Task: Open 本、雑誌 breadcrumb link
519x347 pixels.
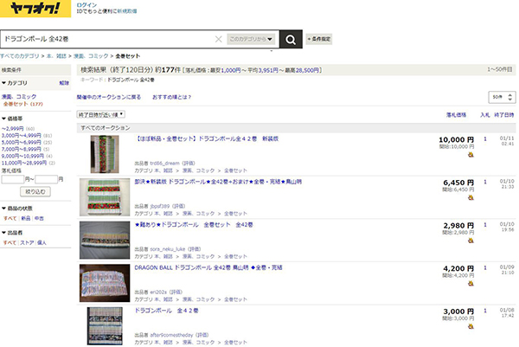Action: (56, 56)
